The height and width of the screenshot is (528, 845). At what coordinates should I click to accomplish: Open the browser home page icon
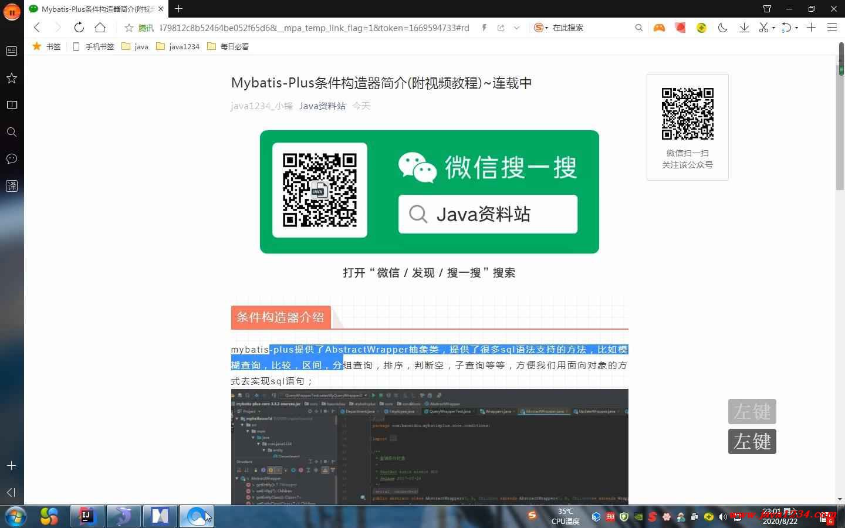point(100,27)
